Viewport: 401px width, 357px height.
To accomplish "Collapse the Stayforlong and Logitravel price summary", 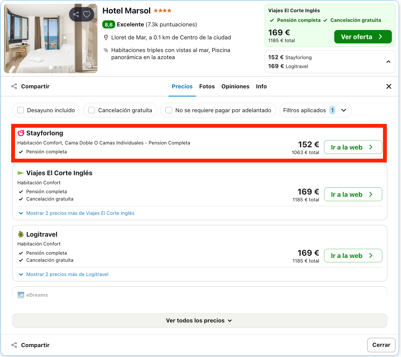I will pyautogui.click(x=388, y=62).
